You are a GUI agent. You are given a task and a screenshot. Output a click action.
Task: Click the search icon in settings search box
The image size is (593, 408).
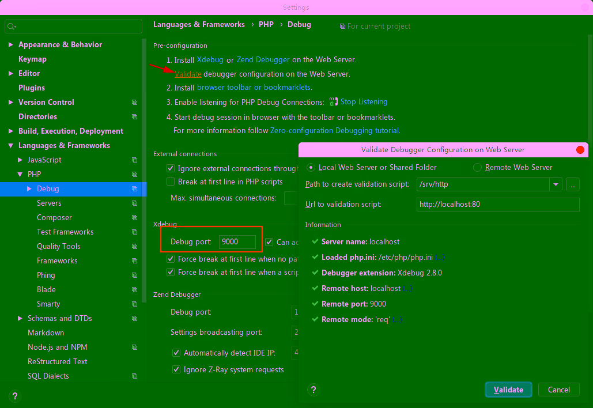coord(12,27)
